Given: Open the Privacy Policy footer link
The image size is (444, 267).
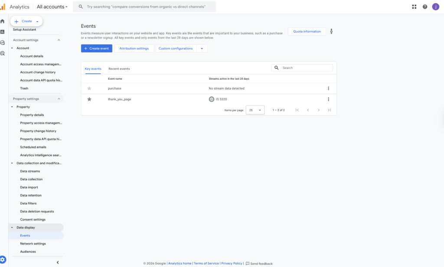Looking at the screenshot, I should click(232, 264).
